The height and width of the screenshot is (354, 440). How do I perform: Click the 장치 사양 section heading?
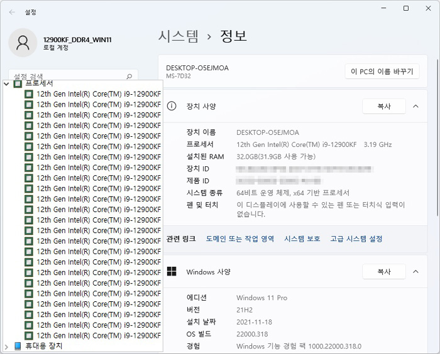point(201,106)
